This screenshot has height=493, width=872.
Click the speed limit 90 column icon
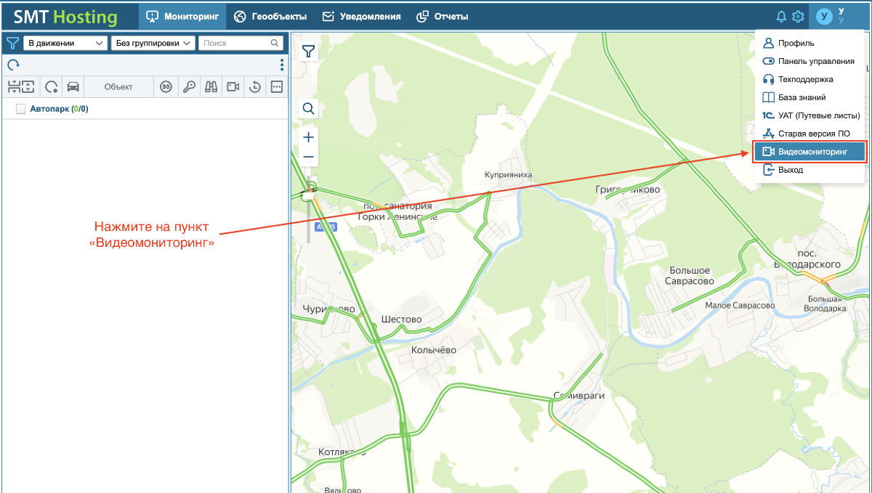click(x=166, y=87)
